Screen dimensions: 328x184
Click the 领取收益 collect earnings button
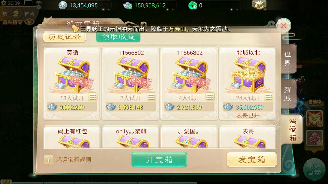tap(118, 37)
